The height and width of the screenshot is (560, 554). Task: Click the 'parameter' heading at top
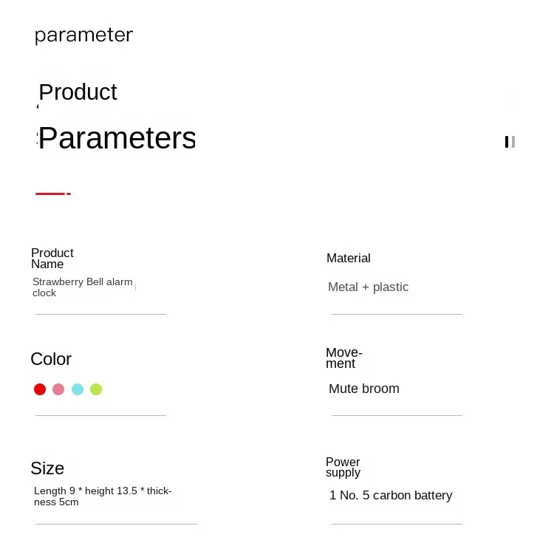83,35
